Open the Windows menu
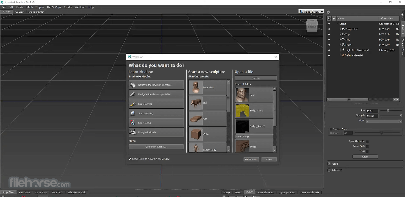This screenshot has height=197, width=405. click(80, 7)
